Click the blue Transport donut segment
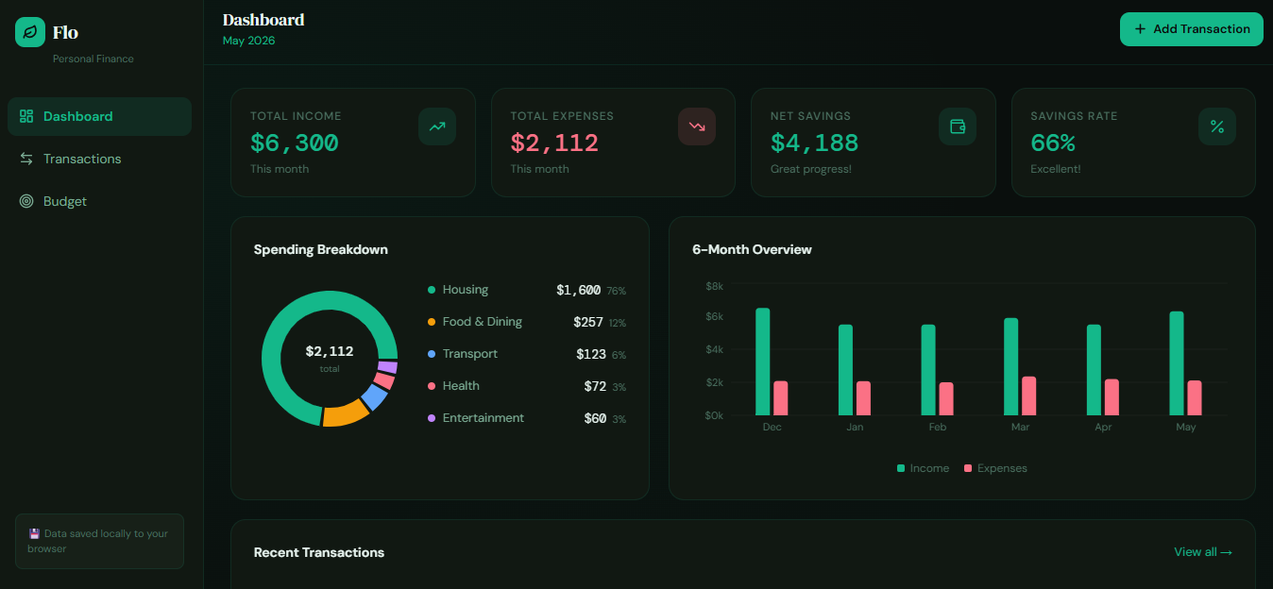Image resolution: width=1273 pixels, height=589 pixels. coord(375,397)
